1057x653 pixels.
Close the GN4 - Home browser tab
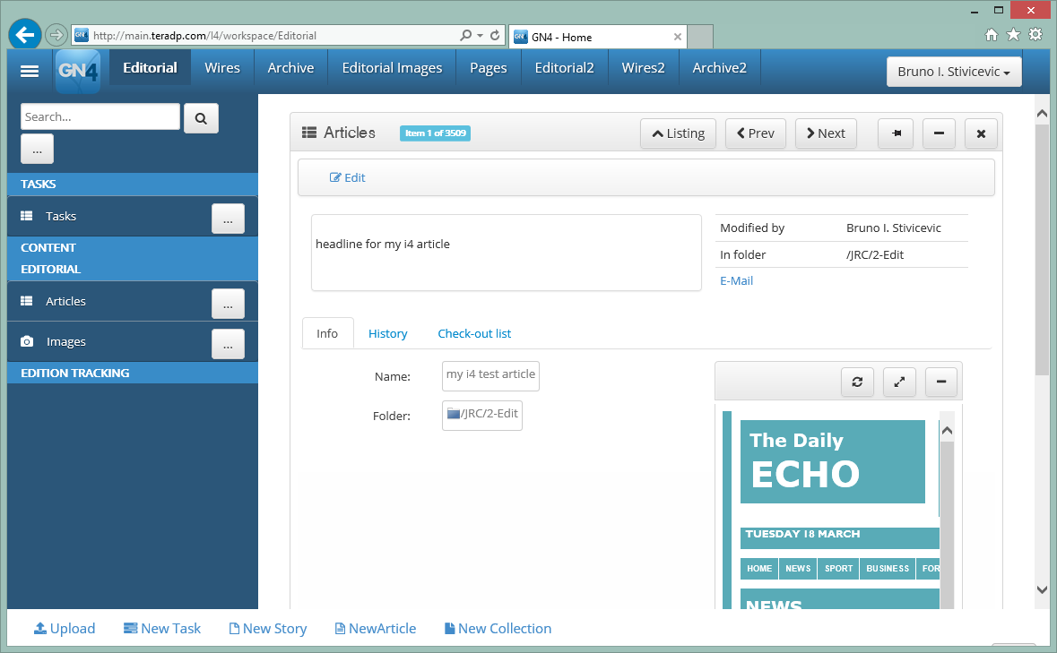click(678, 37)
